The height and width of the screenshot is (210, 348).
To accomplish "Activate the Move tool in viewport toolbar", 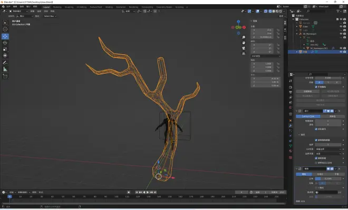I will (5, 36).
